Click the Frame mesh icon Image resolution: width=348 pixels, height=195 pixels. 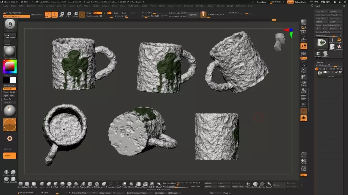pyautogui.click(x=303, y=70)
